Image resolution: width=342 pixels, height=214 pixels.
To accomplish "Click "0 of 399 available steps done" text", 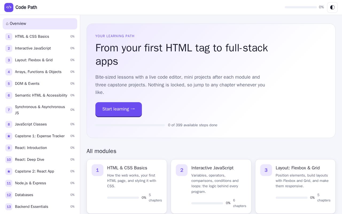I will coord(193,125).
